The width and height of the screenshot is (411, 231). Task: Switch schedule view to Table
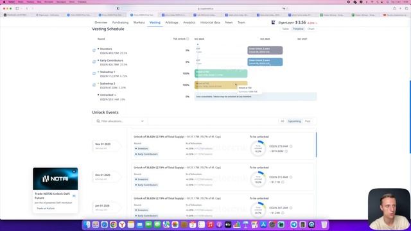[285, 29]
